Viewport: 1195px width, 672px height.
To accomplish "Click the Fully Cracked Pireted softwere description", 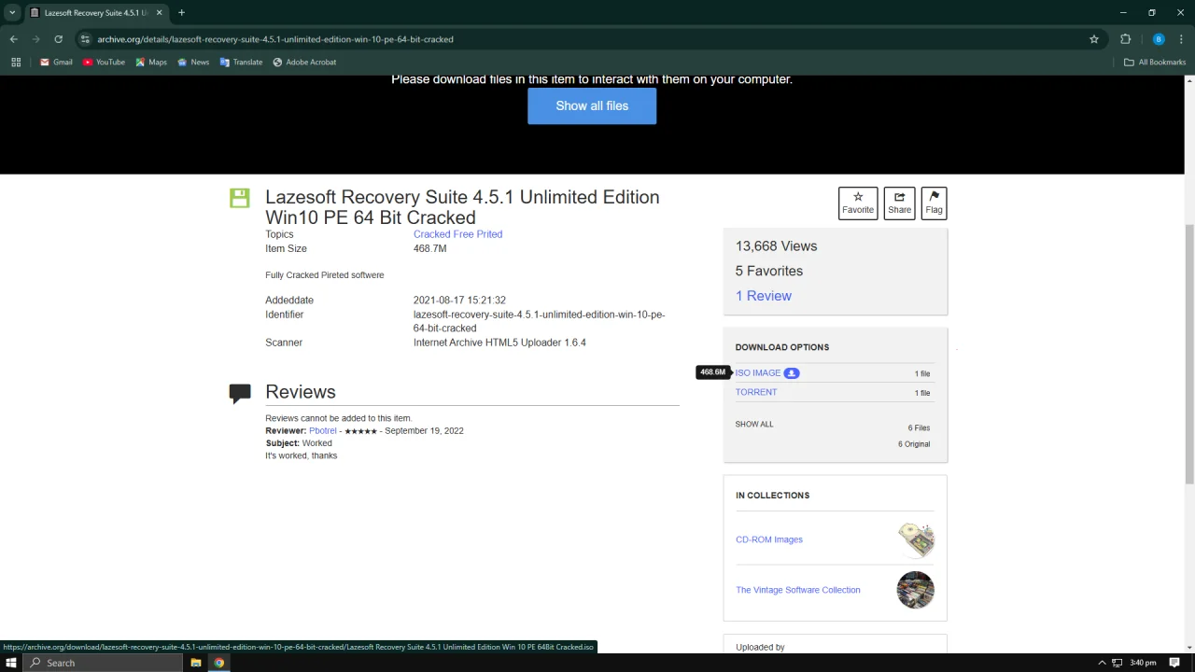I will (325, 275).
